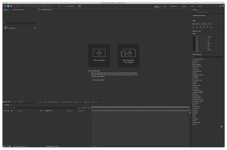Open the Full resolution dropdown
This screenshot has height=150, width=227.
point(53,102)
